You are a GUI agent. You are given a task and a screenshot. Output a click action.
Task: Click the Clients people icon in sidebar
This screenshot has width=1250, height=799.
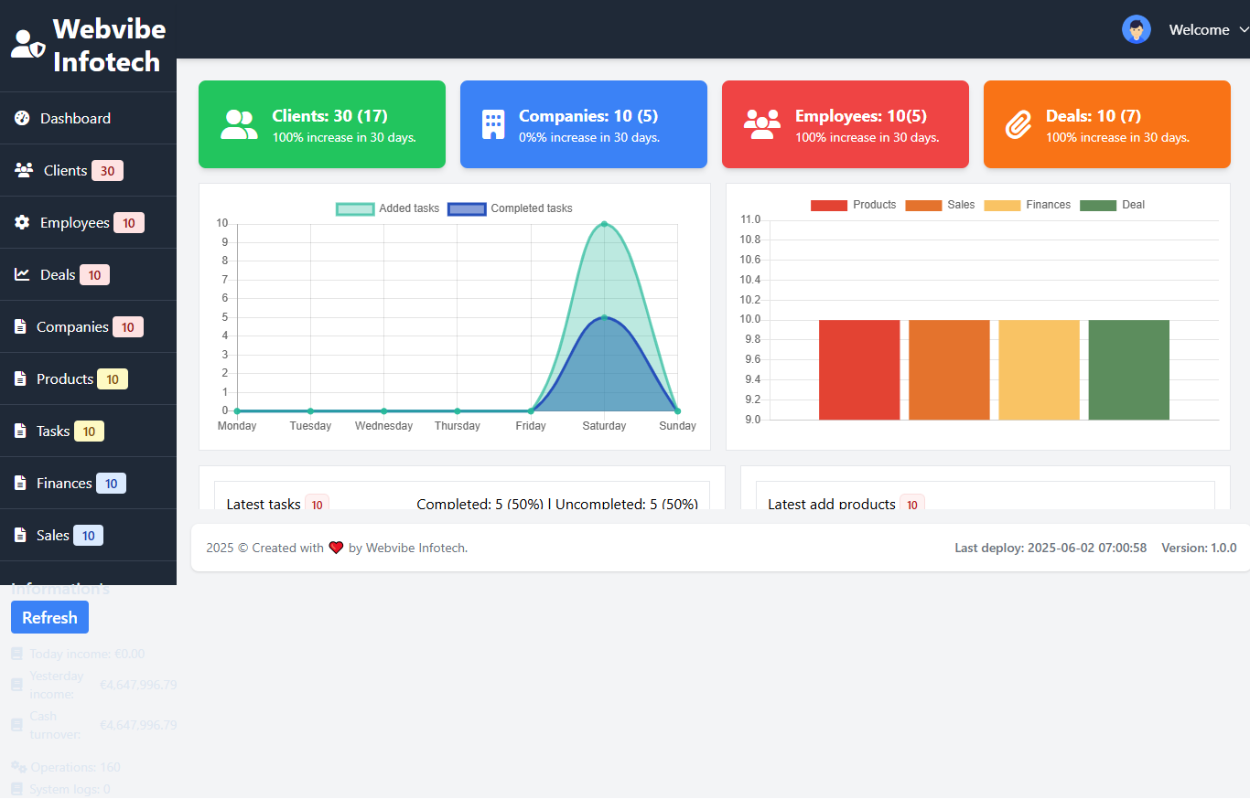[x=24, y=170]
